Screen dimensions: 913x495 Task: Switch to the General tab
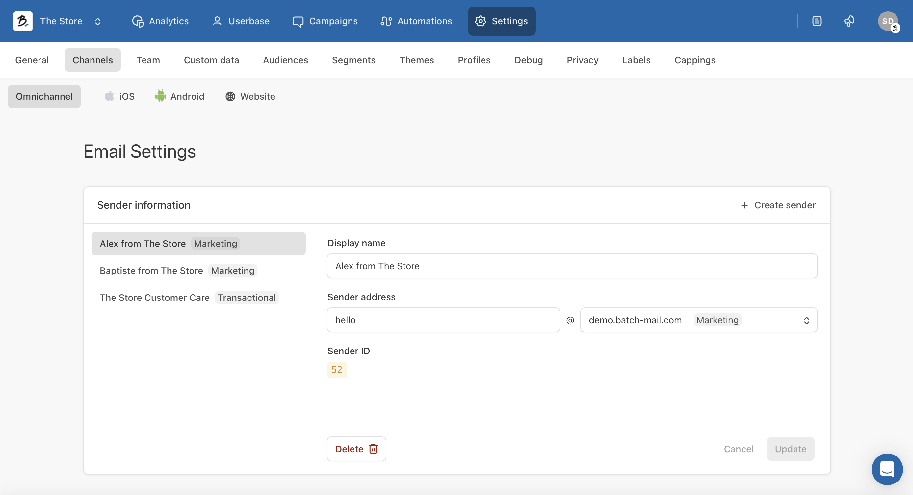tap(32, 60)
